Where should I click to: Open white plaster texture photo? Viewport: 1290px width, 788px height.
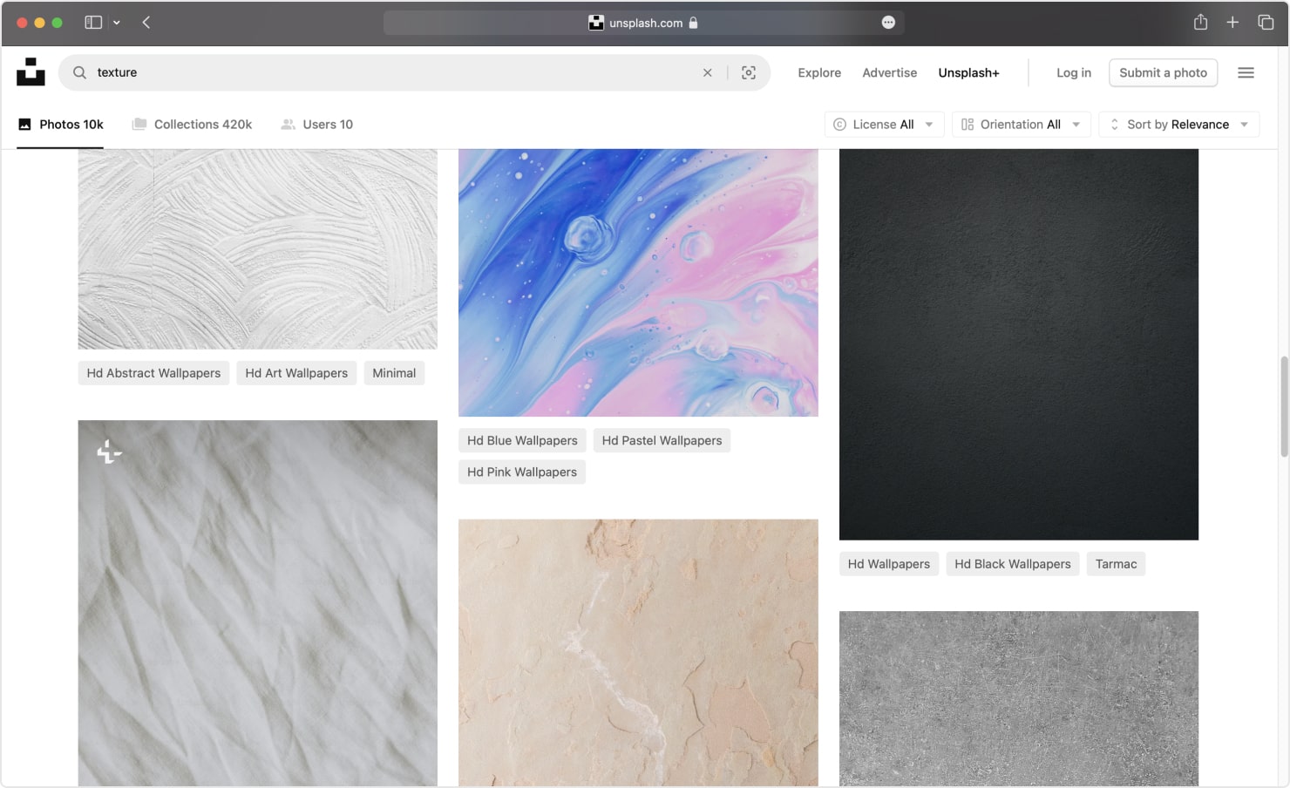coord(257,249)
